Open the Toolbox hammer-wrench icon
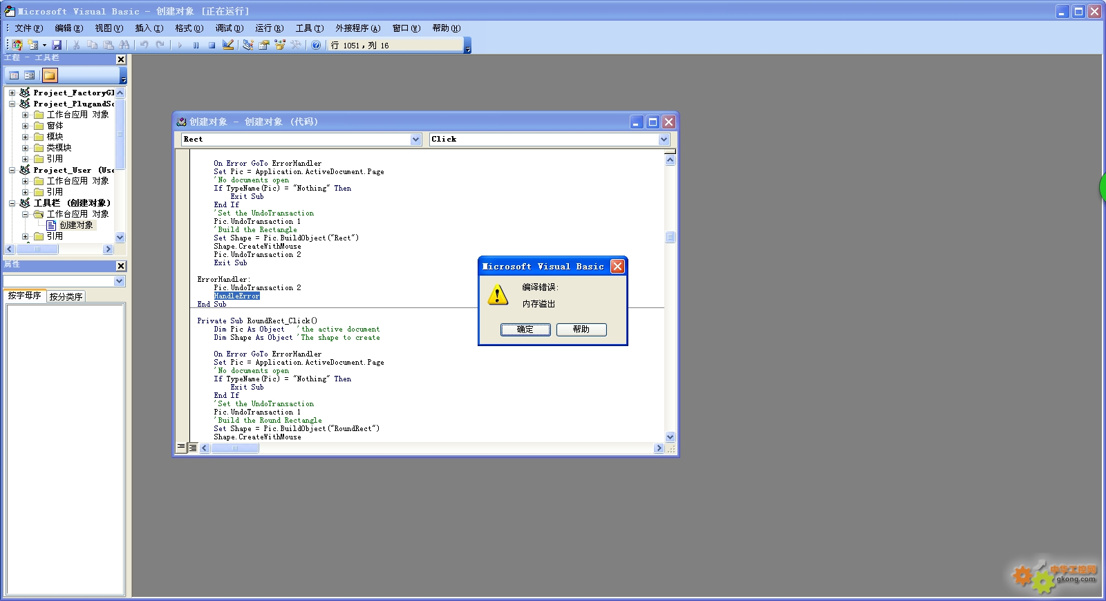 click(x=296, y=45)
